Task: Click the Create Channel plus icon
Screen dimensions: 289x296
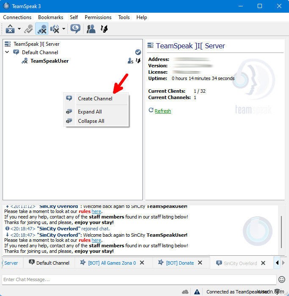Action: [x=69, y=98]
